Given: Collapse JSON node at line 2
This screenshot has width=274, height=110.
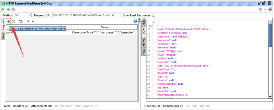Looking at the screenshot, I should [x=151, y=26].
